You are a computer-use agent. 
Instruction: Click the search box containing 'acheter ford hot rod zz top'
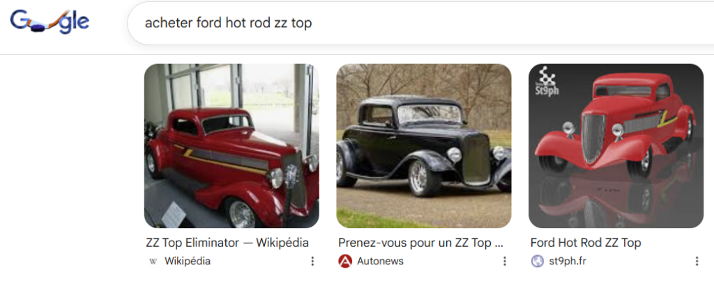point(420,23)
